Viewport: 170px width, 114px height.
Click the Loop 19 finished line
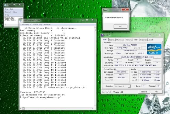pyautogui.click(x=44, y=85)
